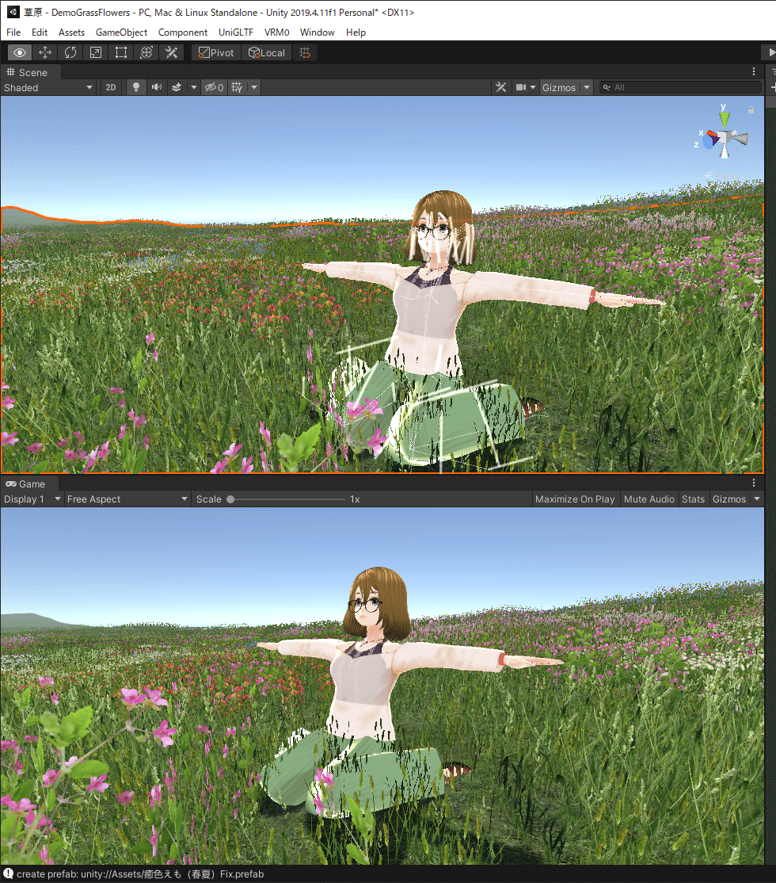Toggle Maximize On Play

point(575,499)
